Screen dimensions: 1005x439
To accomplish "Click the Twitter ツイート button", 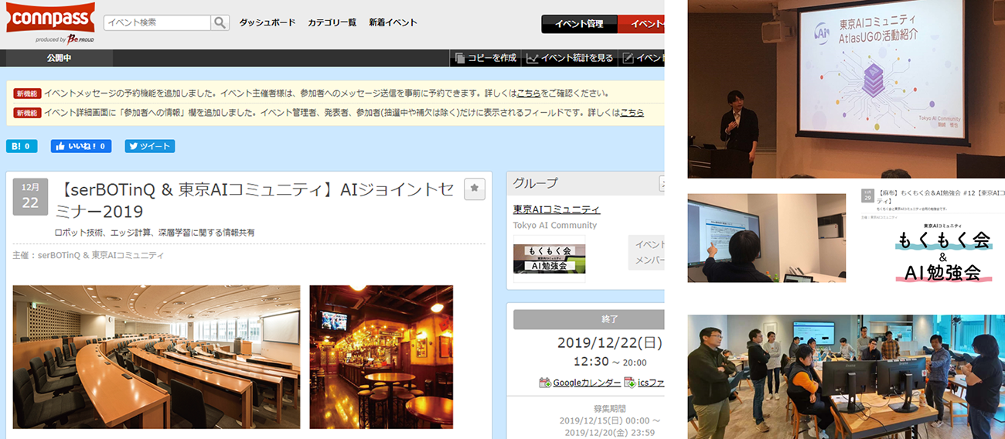I will (150, 146).
